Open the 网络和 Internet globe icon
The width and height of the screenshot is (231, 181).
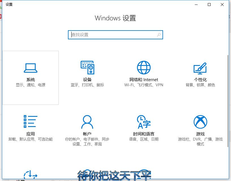(x=144, y=67)
